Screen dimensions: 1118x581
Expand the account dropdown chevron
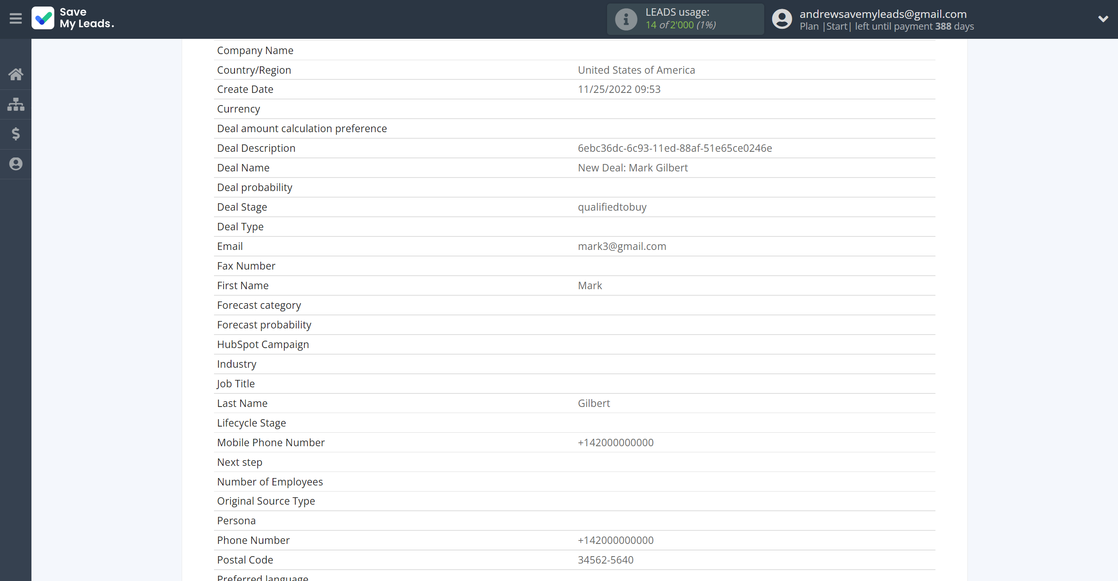(1103, 19)
